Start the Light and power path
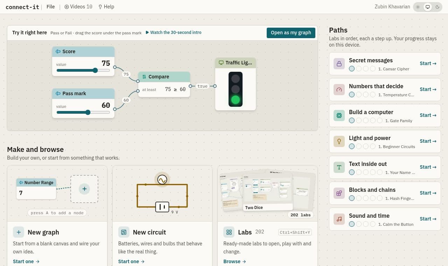The image size is (448, 266). click(428, 141)
